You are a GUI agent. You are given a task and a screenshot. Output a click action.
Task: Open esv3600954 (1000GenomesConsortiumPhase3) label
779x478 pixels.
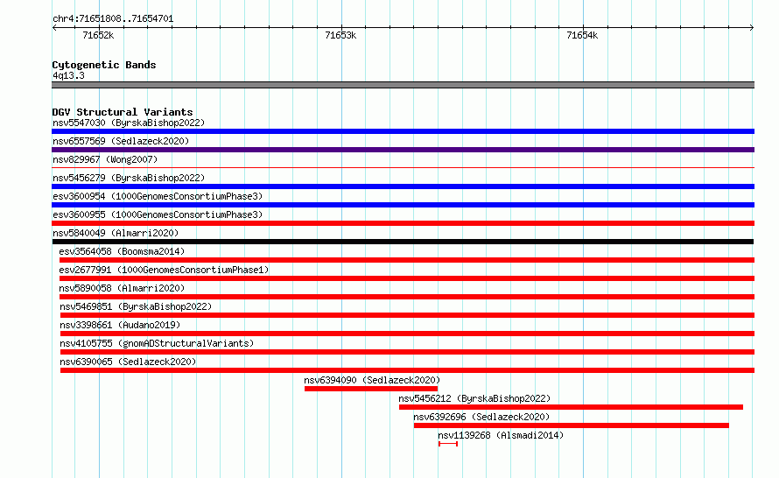[x=158, y=196]
